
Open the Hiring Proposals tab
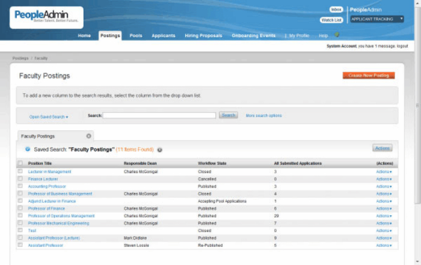pos(203,35)
